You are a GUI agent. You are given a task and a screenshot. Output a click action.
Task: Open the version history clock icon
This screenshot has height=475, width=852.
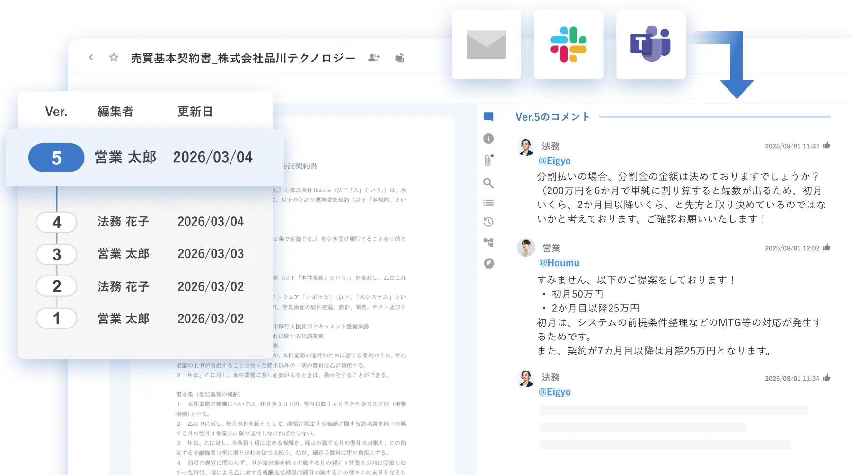[488, 222]
